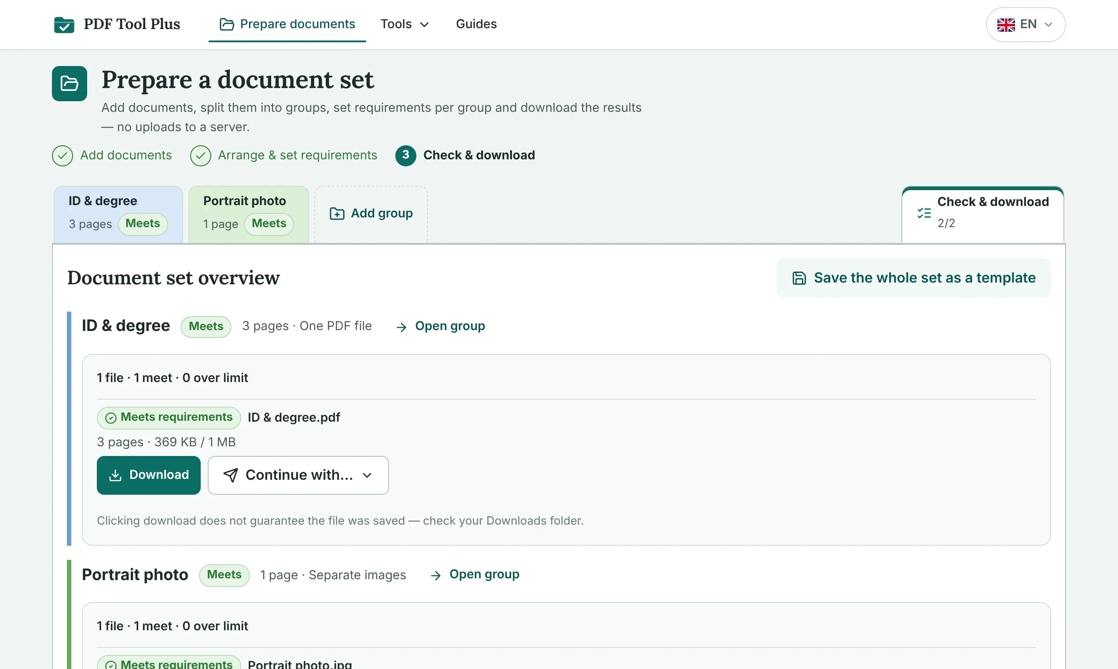Click the '3 pages · 369 KB / 1 MB' text
The image size is (1118, 669).
tap(166, 442)
